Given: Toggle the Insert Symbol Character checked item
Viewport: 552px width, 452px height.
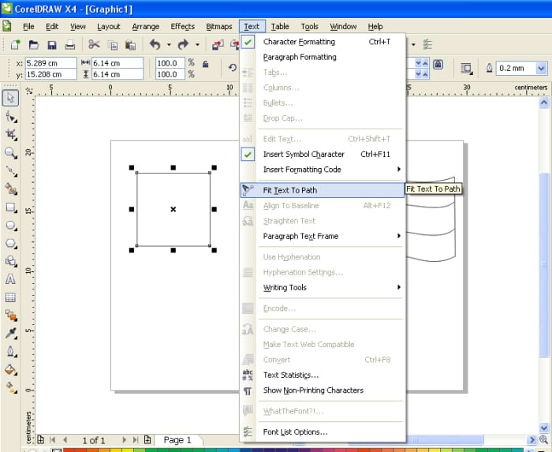Looking at the screenshot, I should (x=304, y=155).
